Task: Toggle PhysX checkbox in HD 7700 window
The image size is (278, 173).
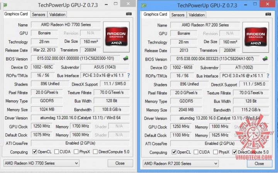Action: click(x=76, y=151)
